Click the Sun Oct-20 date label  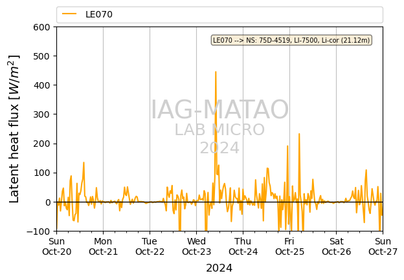tap(57, 246)
